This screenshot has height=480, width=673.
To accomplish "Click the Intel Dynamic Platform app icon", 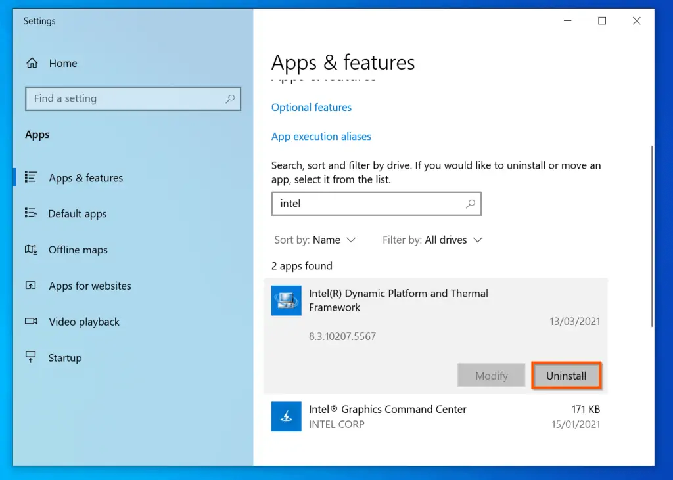I will pos(286,301).
